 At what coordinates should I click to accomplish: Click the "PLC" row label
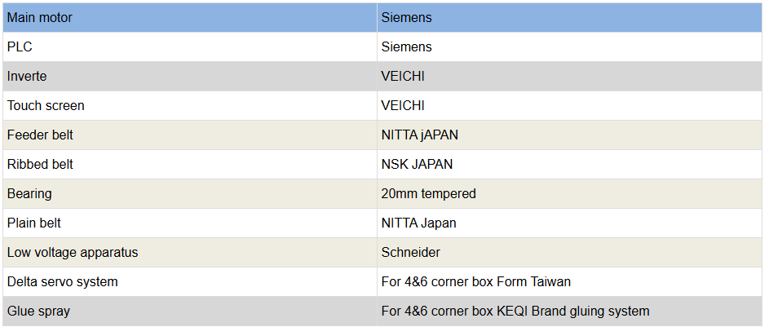click(x=20, y=46)
